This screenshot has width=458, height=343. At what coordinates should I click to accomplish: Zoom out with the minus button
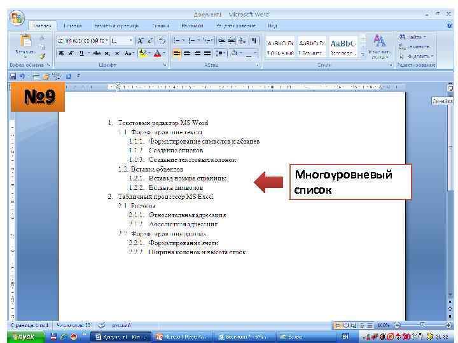[x=398, y=325]
